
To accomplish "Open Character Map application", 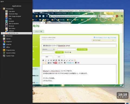I will tap(11, 14).
